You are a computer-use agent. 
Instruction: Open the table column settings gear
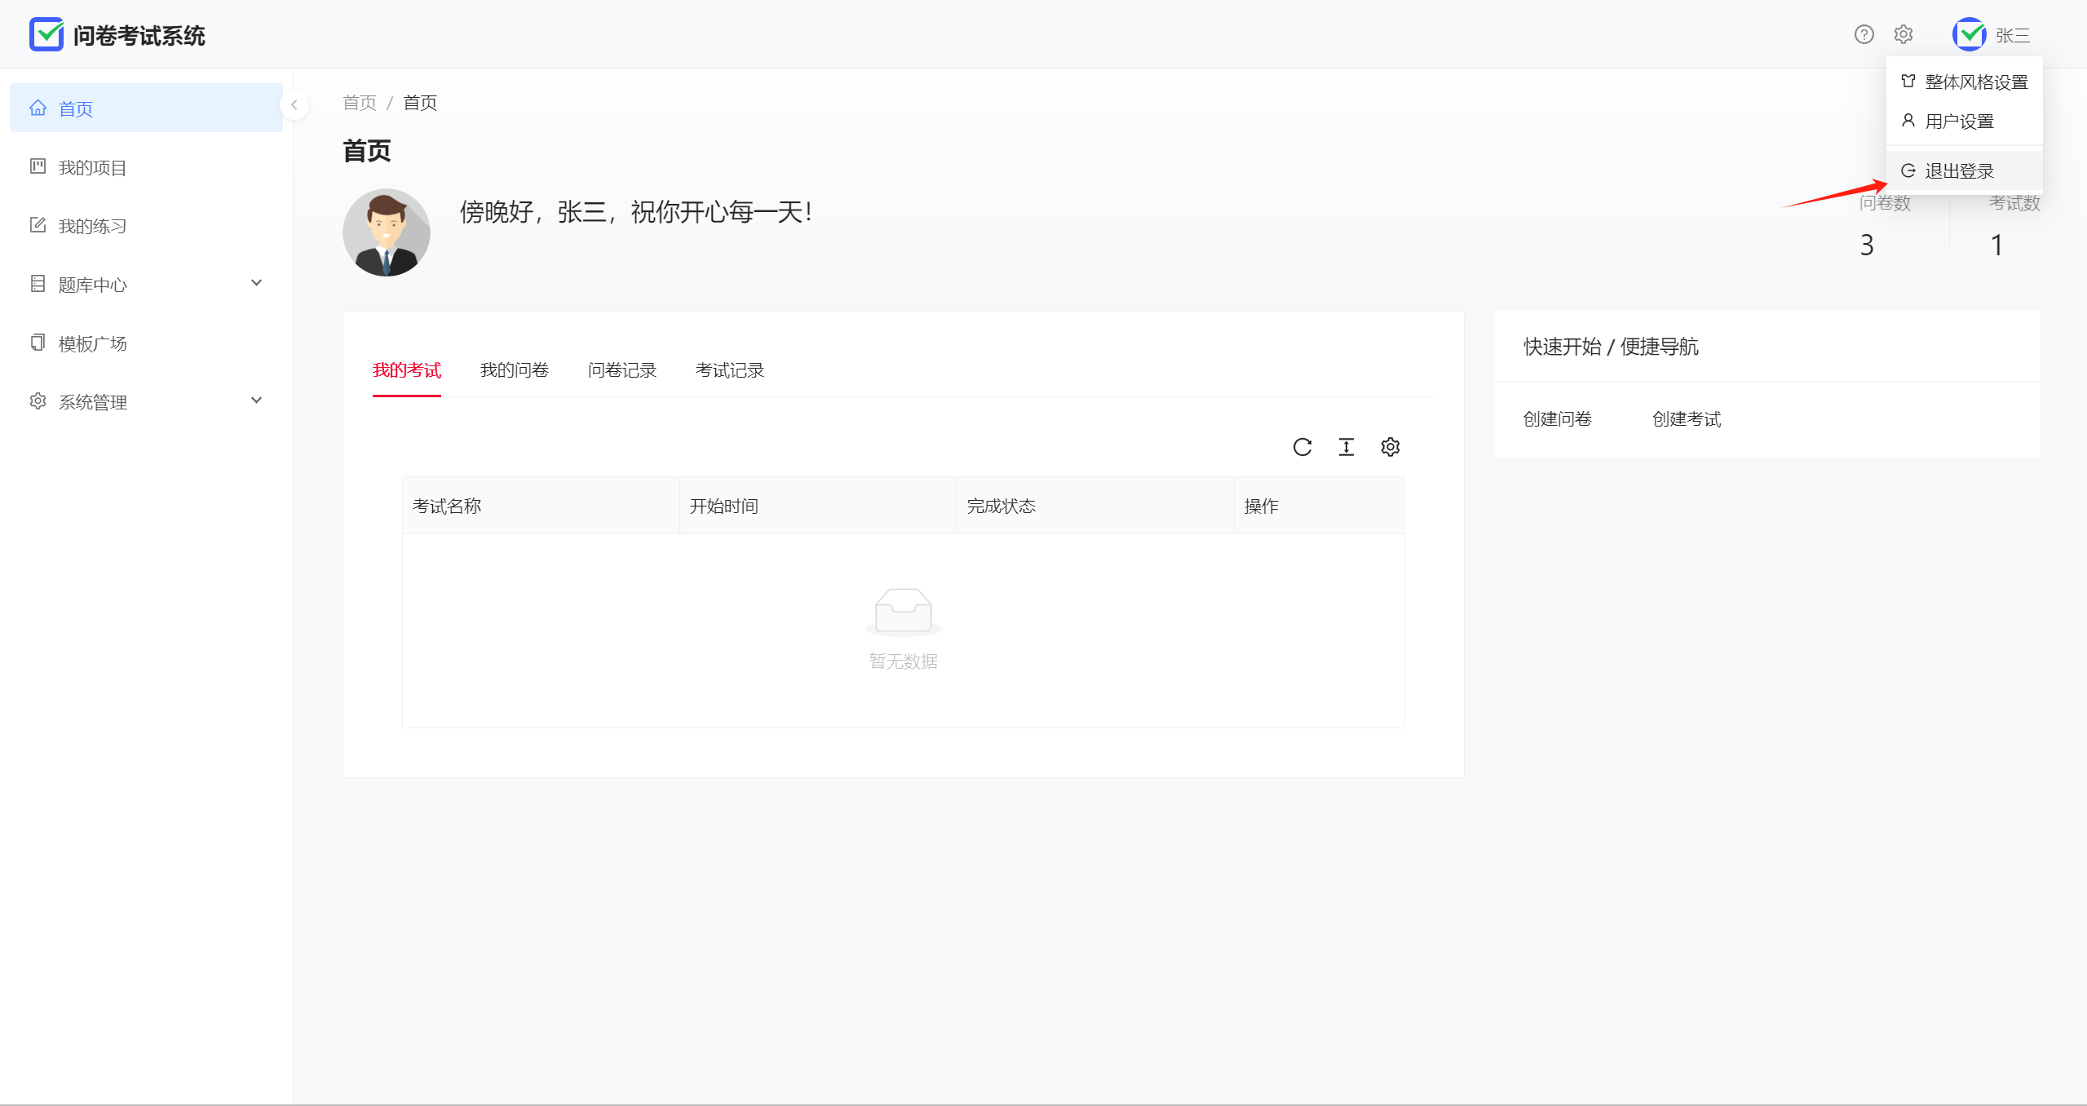pyautogui.click(x=1391, y=447)
